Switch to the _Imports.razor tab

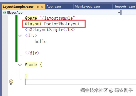click(x=124, y=7)
